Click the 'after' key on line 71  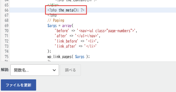point(61,36)
